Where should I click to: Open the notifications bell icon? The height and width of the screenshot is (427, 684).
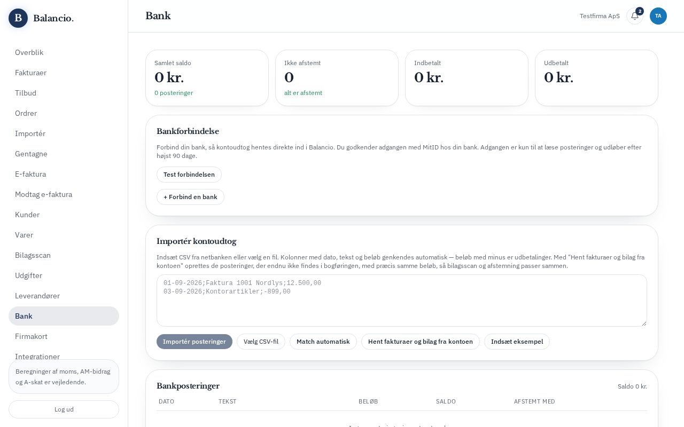pos(635,16)
